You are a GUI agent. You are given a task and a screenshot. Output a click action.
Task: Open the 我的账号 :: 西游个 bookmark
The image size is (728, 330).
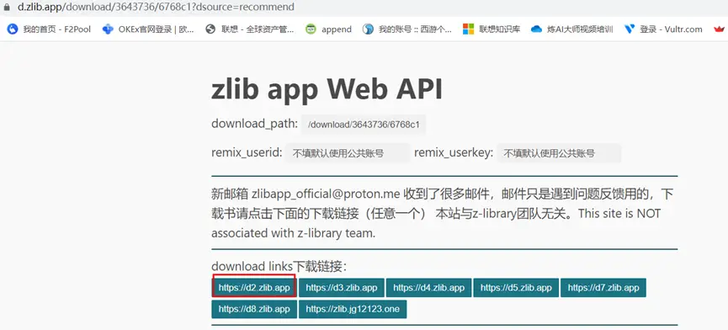point(407,29)
